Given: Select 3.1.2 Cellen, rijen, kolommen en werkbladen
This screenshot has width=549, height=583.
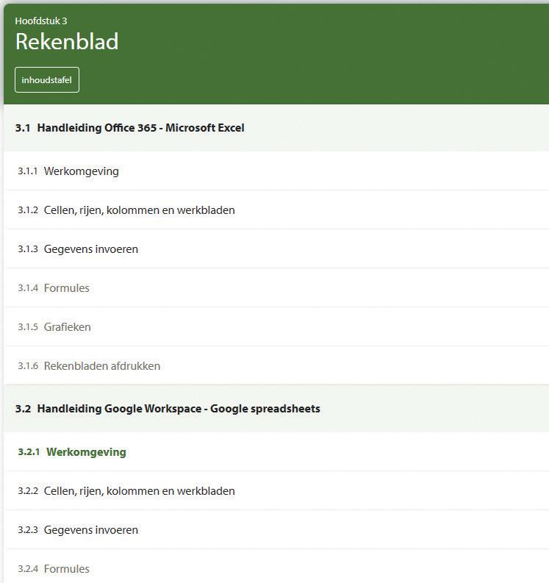Looking at the screenshot, I should coord(276,210).
